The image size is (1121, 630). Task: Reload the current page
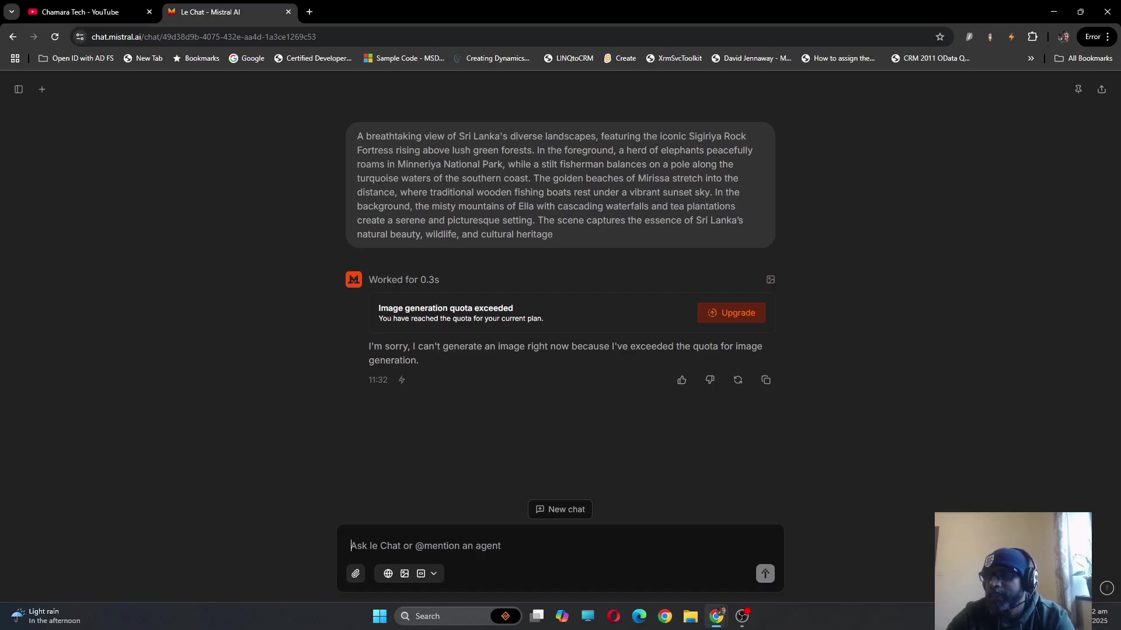[x=55, y=37]
